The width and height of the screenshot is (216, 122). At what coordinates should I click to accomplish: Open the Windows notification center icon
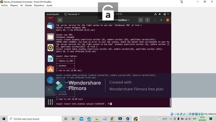(x=211, y=119)
